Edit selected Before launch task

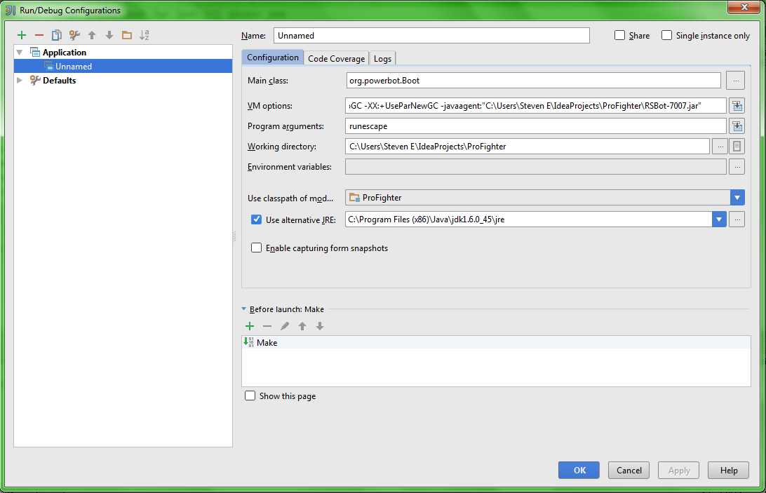285,326
